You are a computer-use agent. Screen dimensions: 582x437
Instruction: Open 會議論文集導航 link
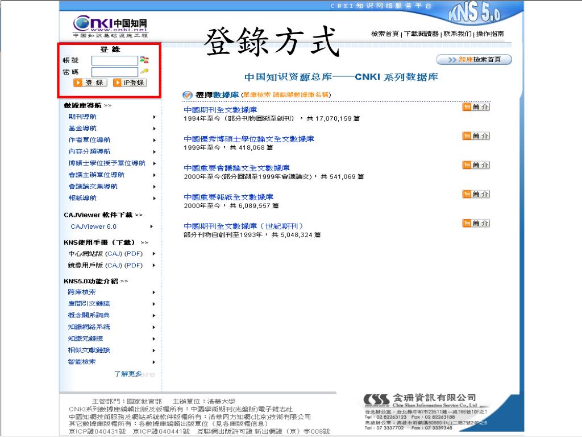93,186
